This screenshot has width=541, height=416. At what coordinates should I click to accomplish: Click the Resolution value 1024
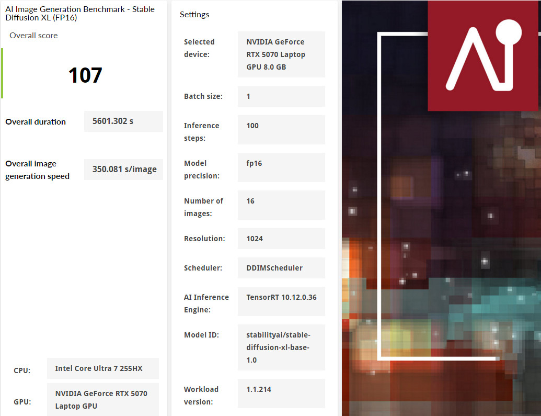[281, 239]
